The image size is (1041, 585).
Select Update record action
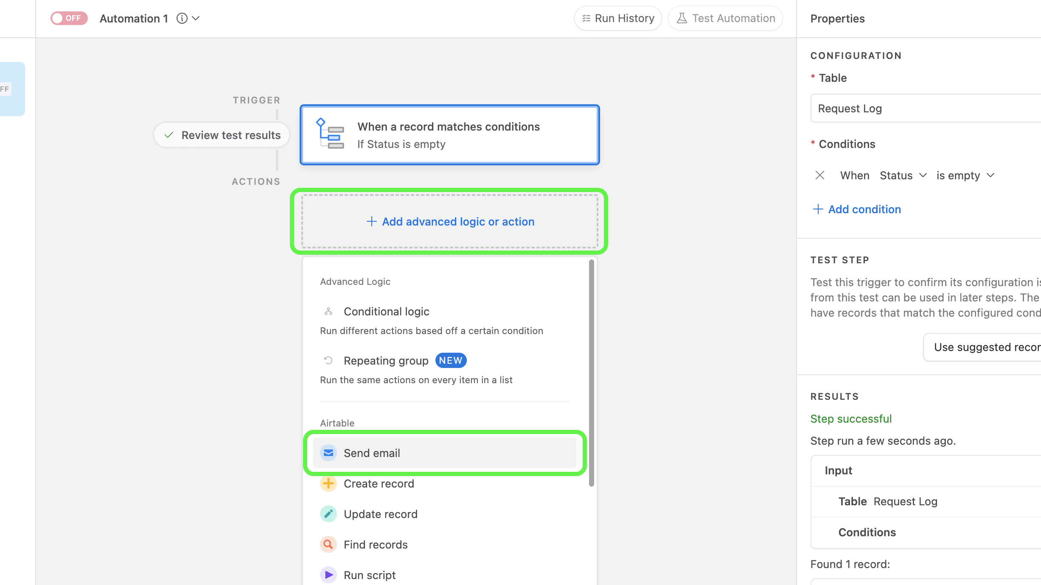coord(444,514)
